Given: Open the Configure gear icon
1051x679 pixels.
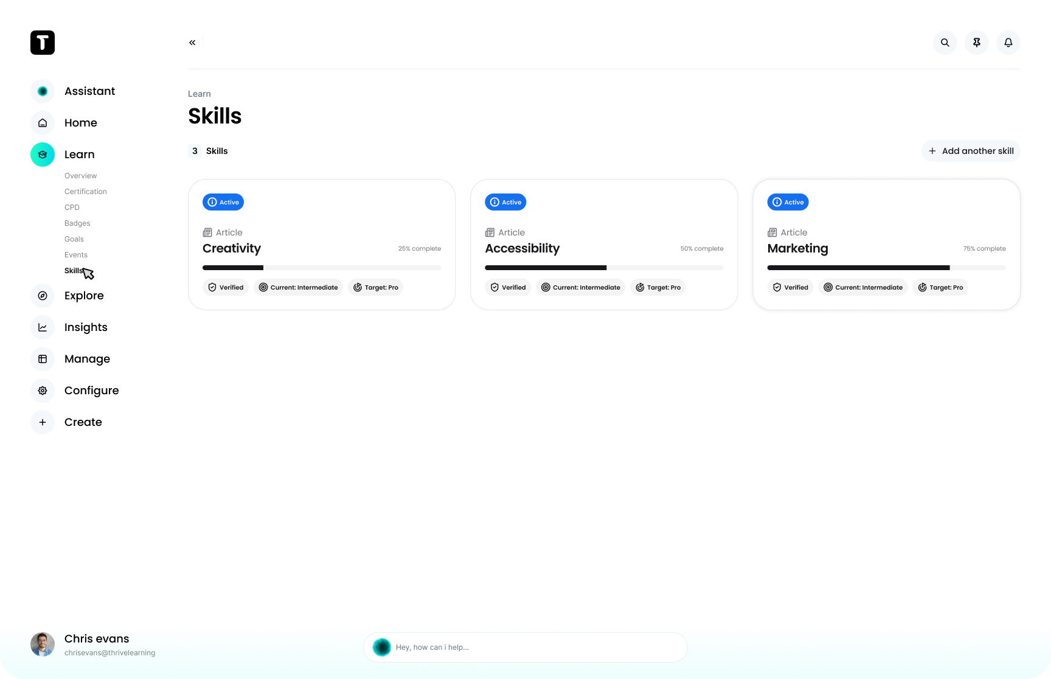Looking at the screenshot, I should coord(42,390).
